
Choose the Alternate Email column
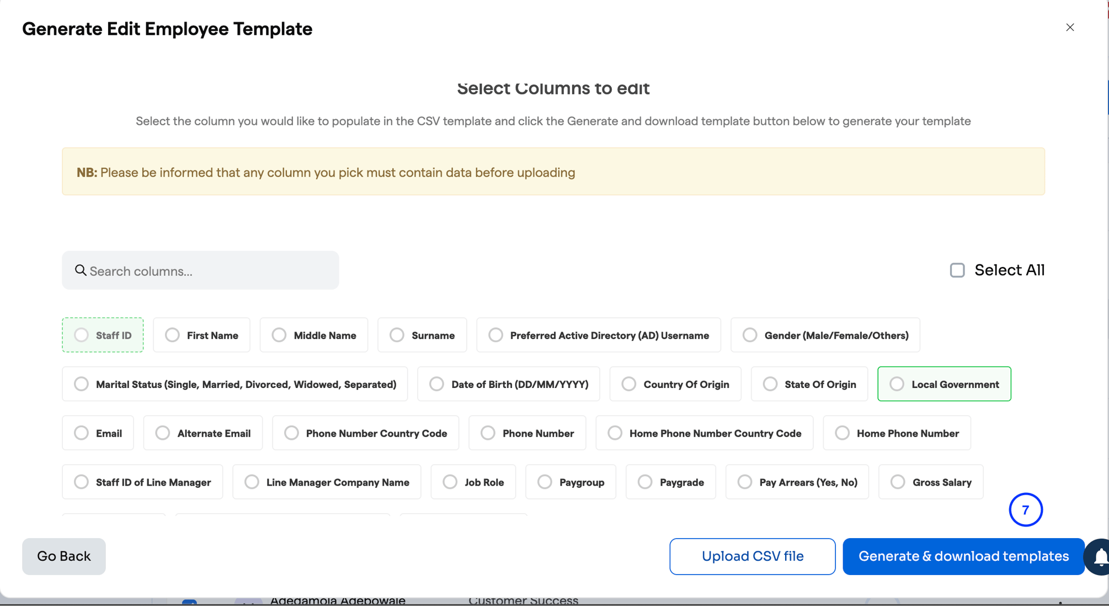coord(203,433)
